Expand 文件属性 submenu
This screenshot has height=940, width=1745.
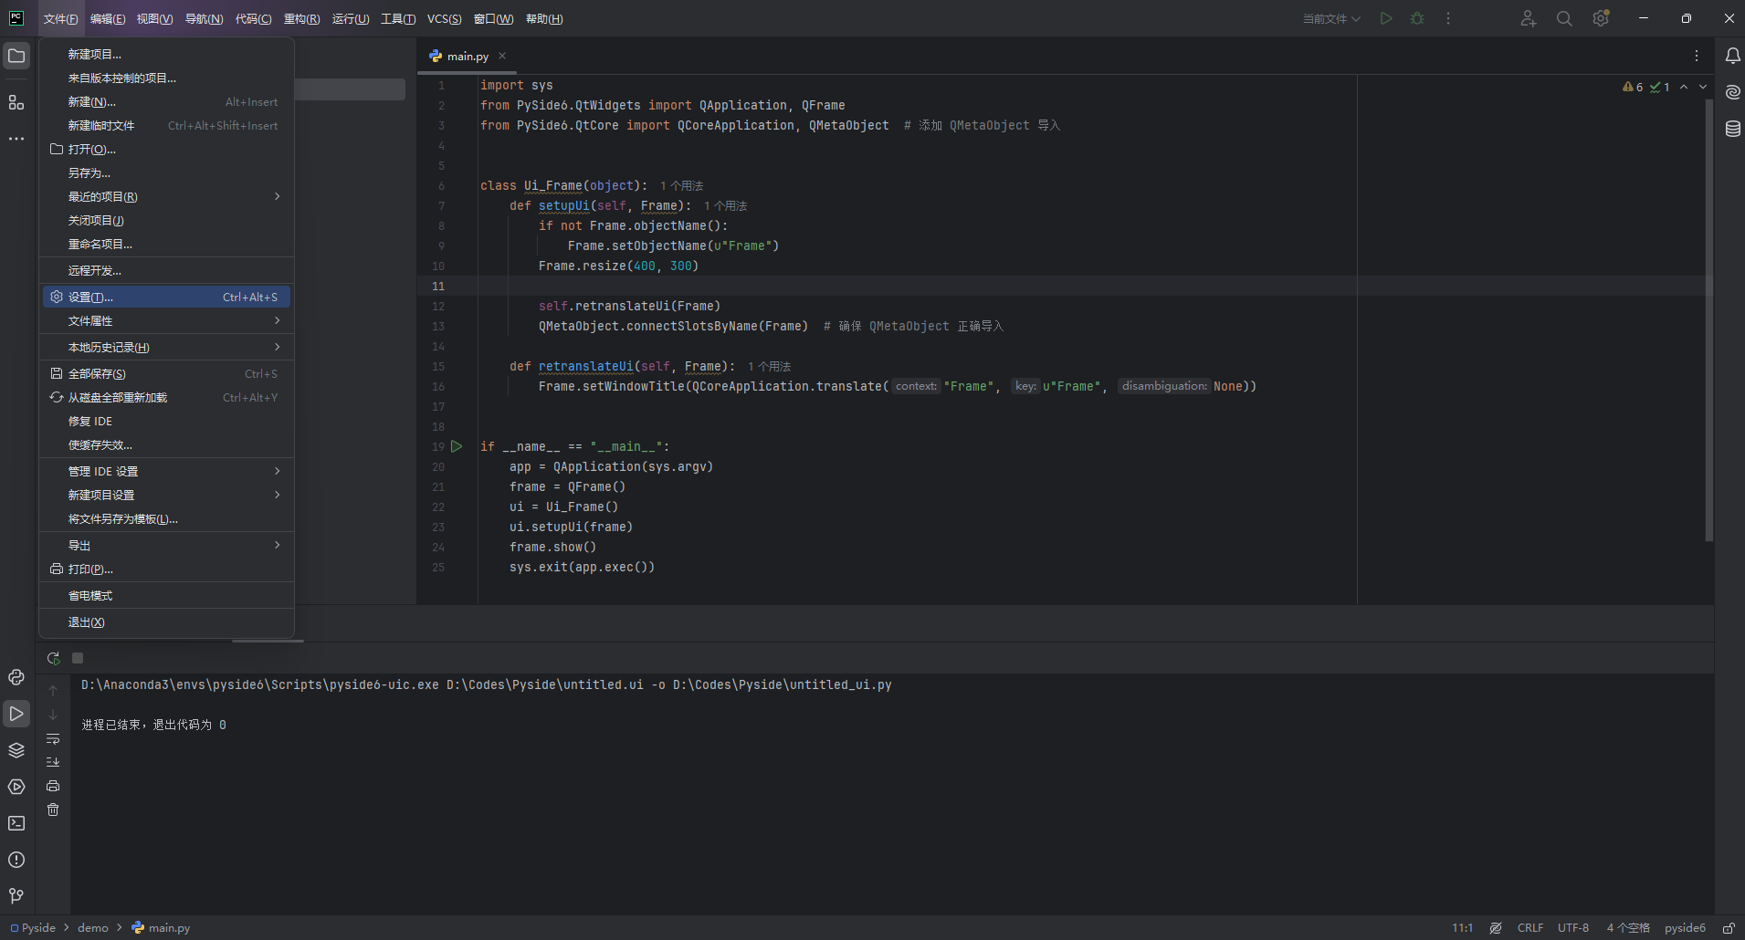click(x=166, y=320)
